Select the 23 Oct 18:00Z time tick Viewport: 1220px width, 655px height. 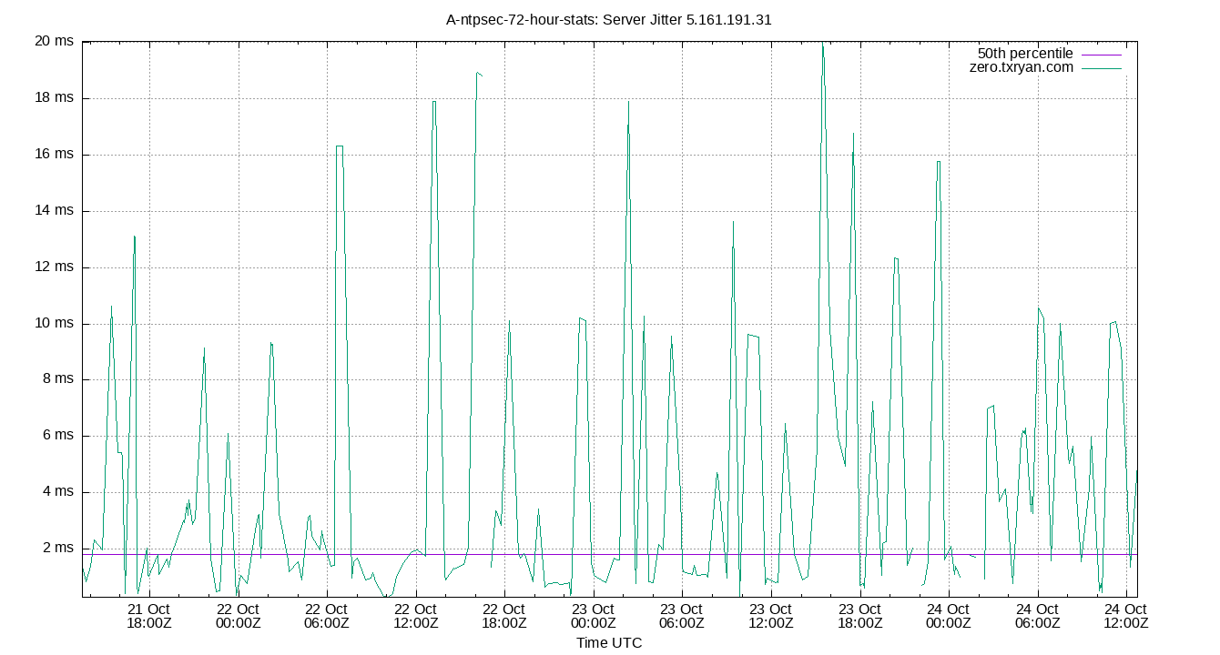pos(859,616)
